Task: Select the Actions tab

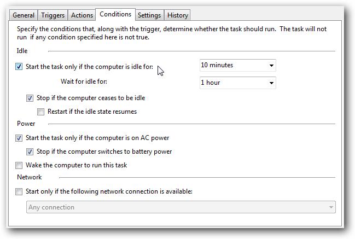Action: 82,15
